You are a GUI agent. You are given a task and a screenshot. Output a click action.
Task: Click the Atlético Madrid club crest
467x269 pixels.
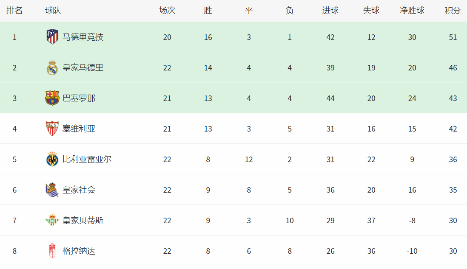pyautogui.click(x=52, y=37)
